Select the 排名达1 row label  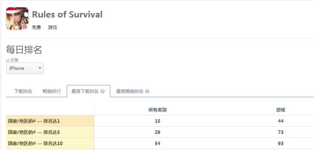[x=34, y=121]
